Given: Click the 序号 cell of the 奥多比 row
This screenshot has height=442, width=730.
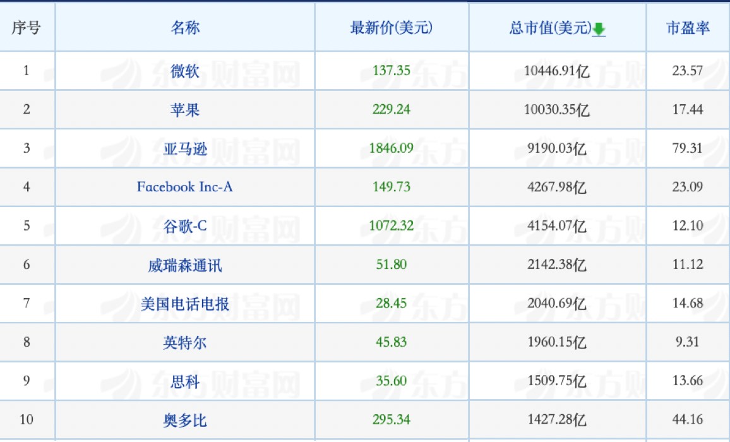Looking at the screenshot, I should coord(27,419).
